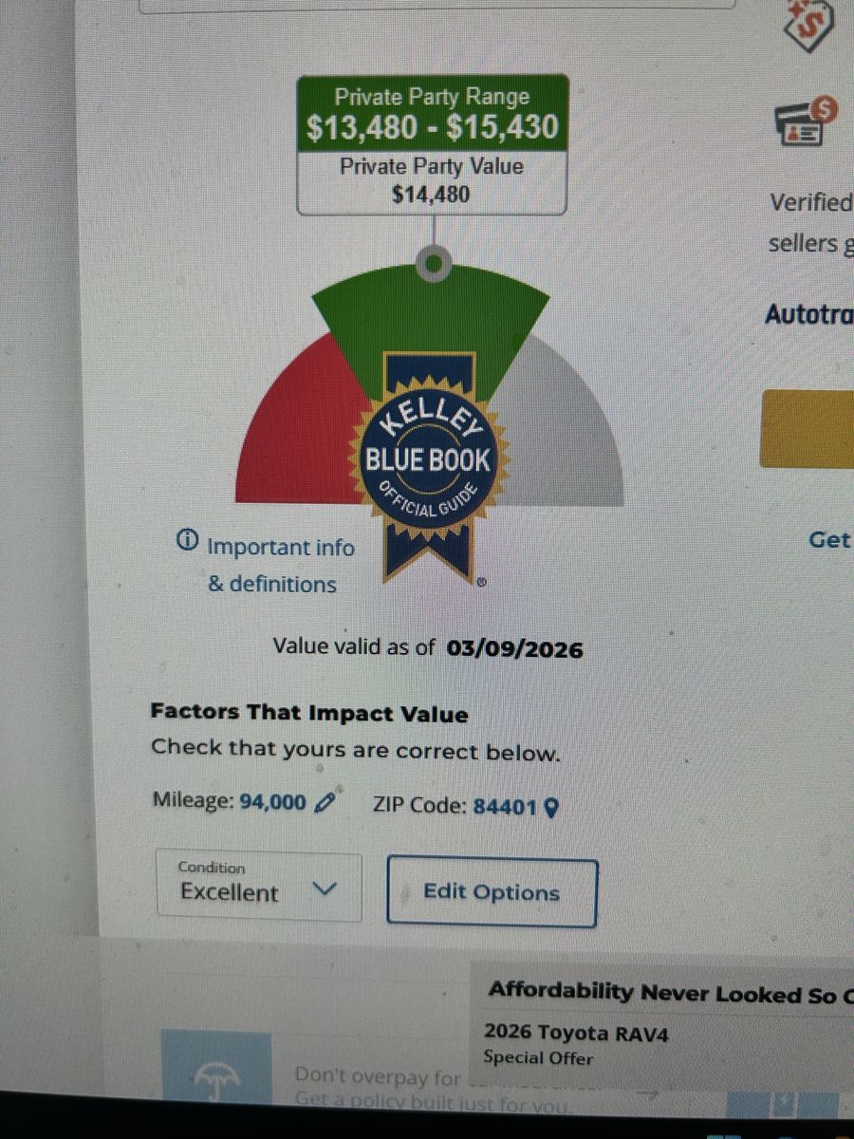Open the Condition dropdown showing Excellent
Screen dimensions: 854x1139
coord(259,886)
